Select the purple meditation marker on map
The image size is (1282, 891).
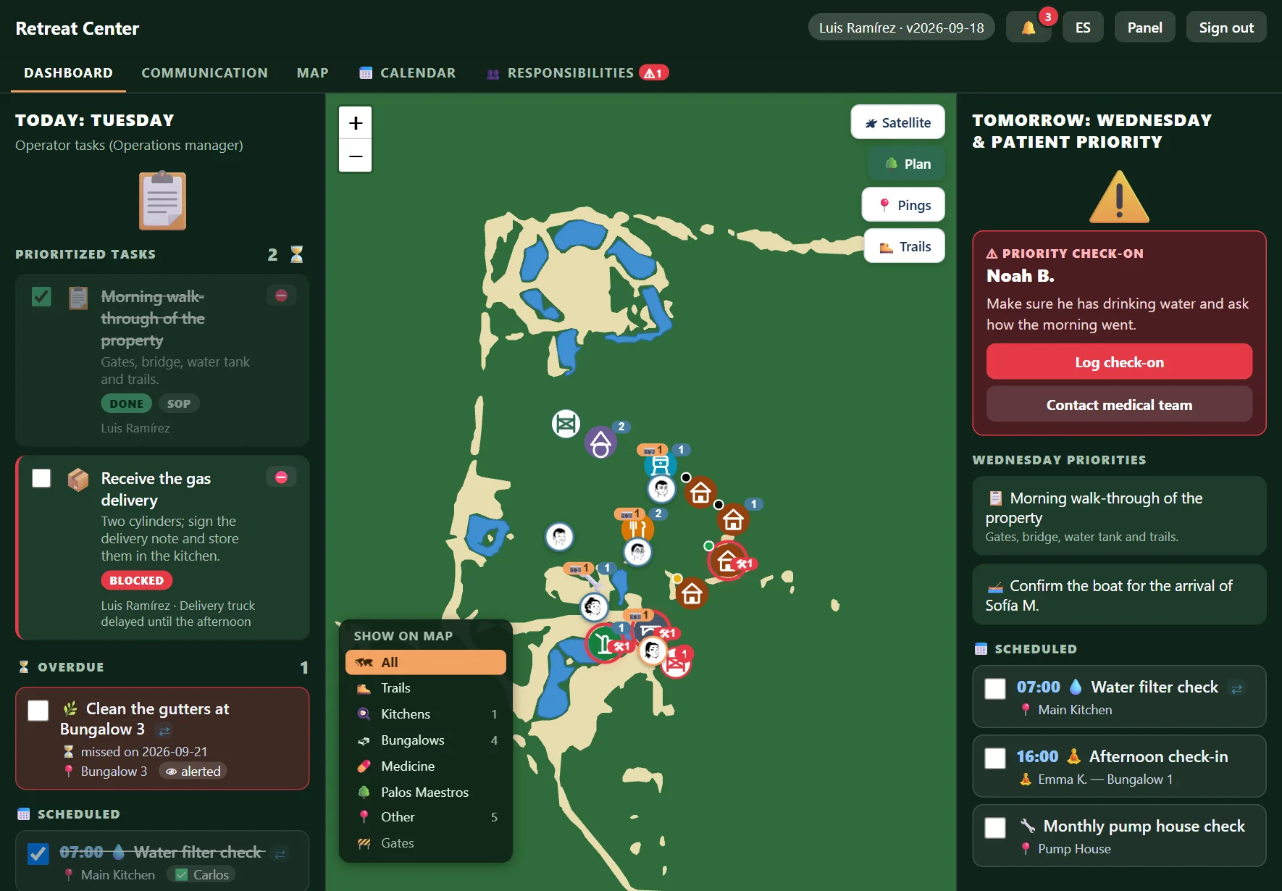click(600, 442)
